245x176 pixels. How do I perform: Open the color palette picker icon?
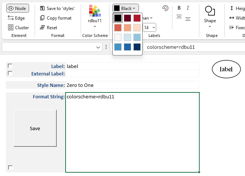[165, 8]
